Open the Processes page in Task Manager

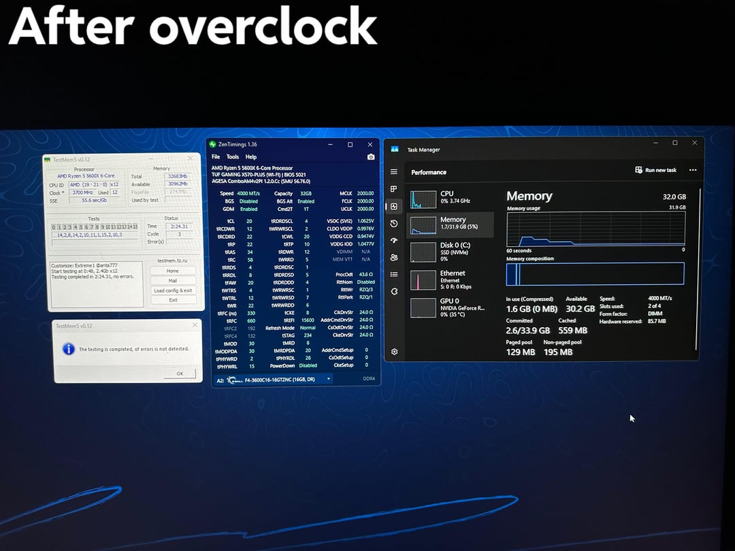coord(394,189)
